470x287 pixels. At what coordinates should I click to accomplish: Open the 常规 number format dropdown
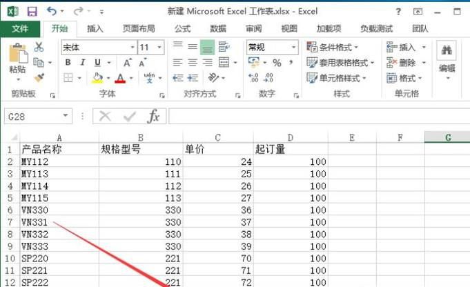[293, 48]
